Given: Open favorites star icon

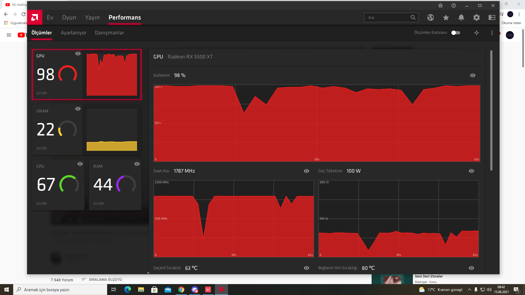Looking at the screenshot, I should click(446, 17).
